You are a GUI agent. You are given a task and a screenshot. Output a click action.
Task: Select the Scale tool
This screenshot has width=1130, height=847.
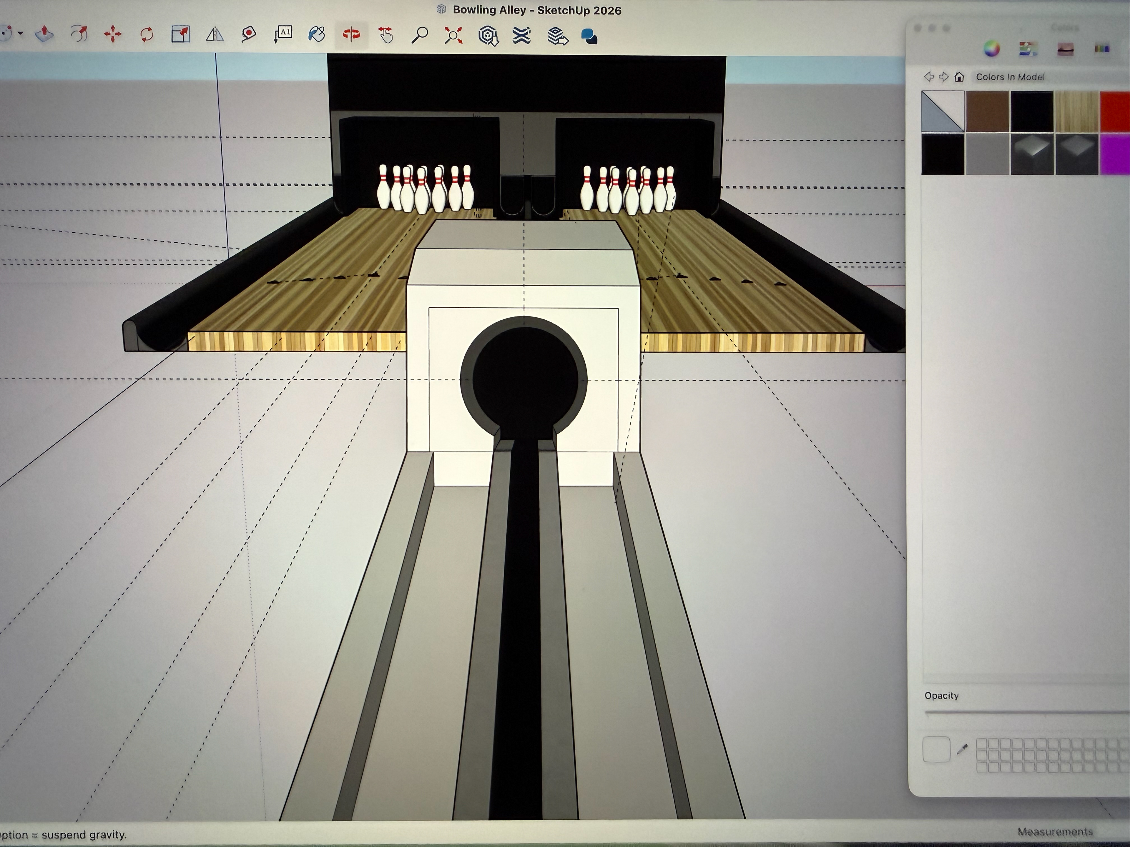(180, 35)
